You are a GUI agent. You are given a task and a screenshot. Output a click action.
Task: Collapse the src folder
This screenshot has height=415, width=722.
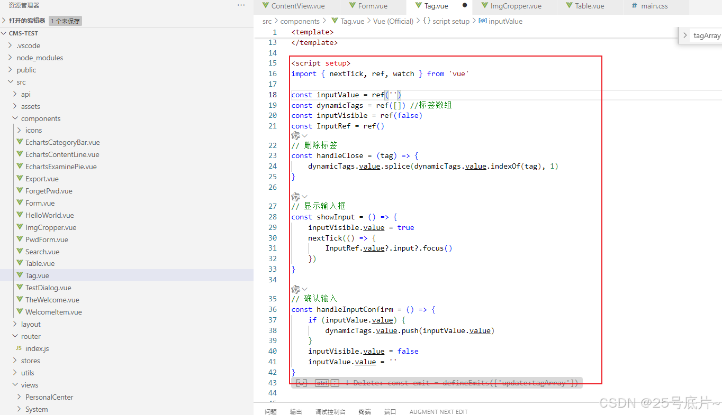pos(10,82)
